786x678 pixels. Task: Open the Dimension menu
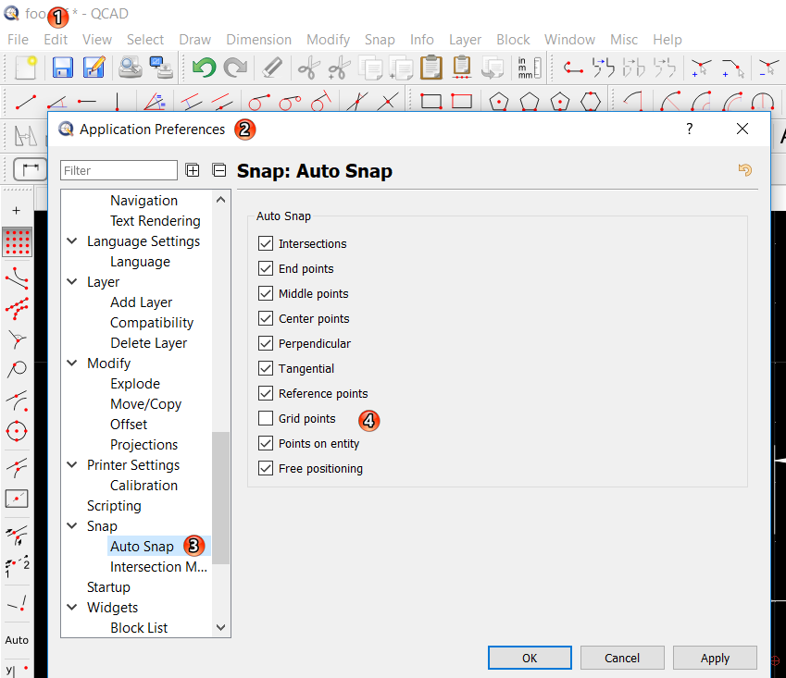tap(258, 40)
